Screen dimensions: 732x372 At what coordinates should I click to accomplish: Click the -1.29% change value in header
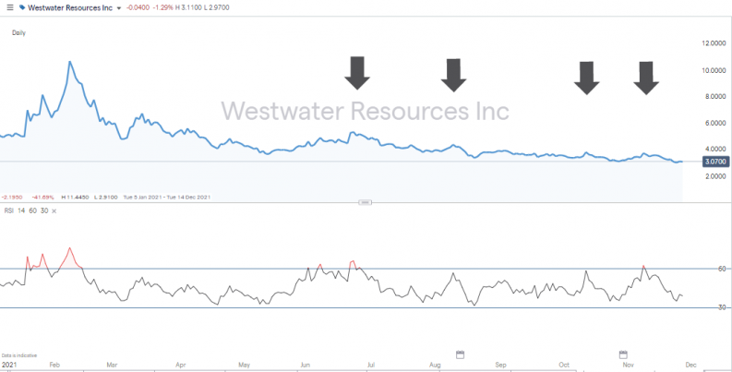pyautogui.click(x=162, y=8)
